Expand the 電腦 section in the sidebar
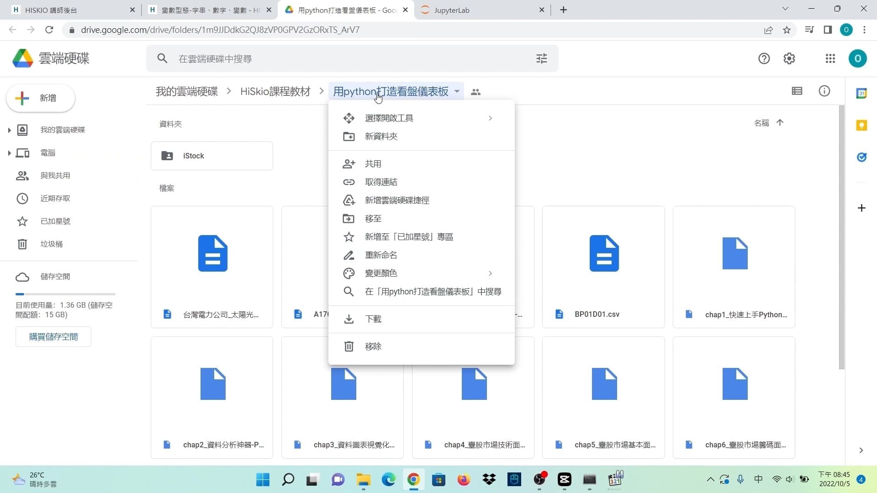The width and height of the screenshot is (877, 493). [9, 153]
